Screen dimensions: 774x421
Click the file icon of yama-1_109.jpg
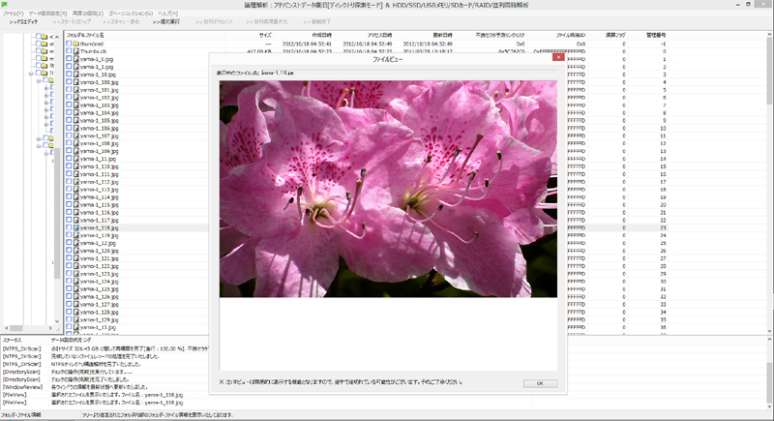click(x=76, y=151)
